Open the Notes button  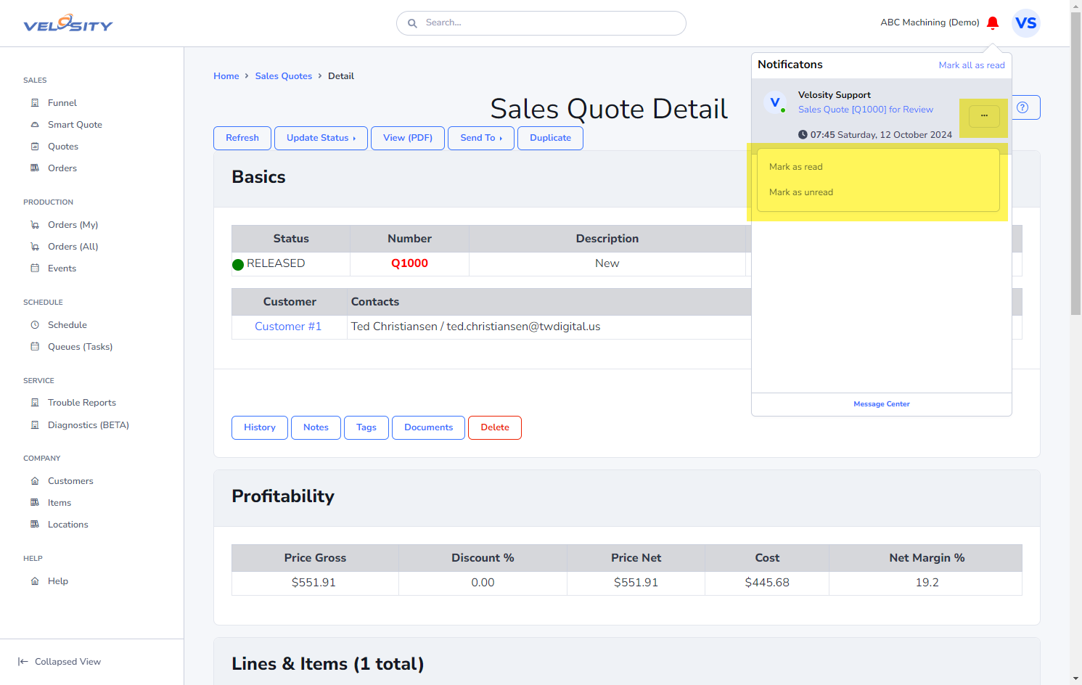pos(316,427)
